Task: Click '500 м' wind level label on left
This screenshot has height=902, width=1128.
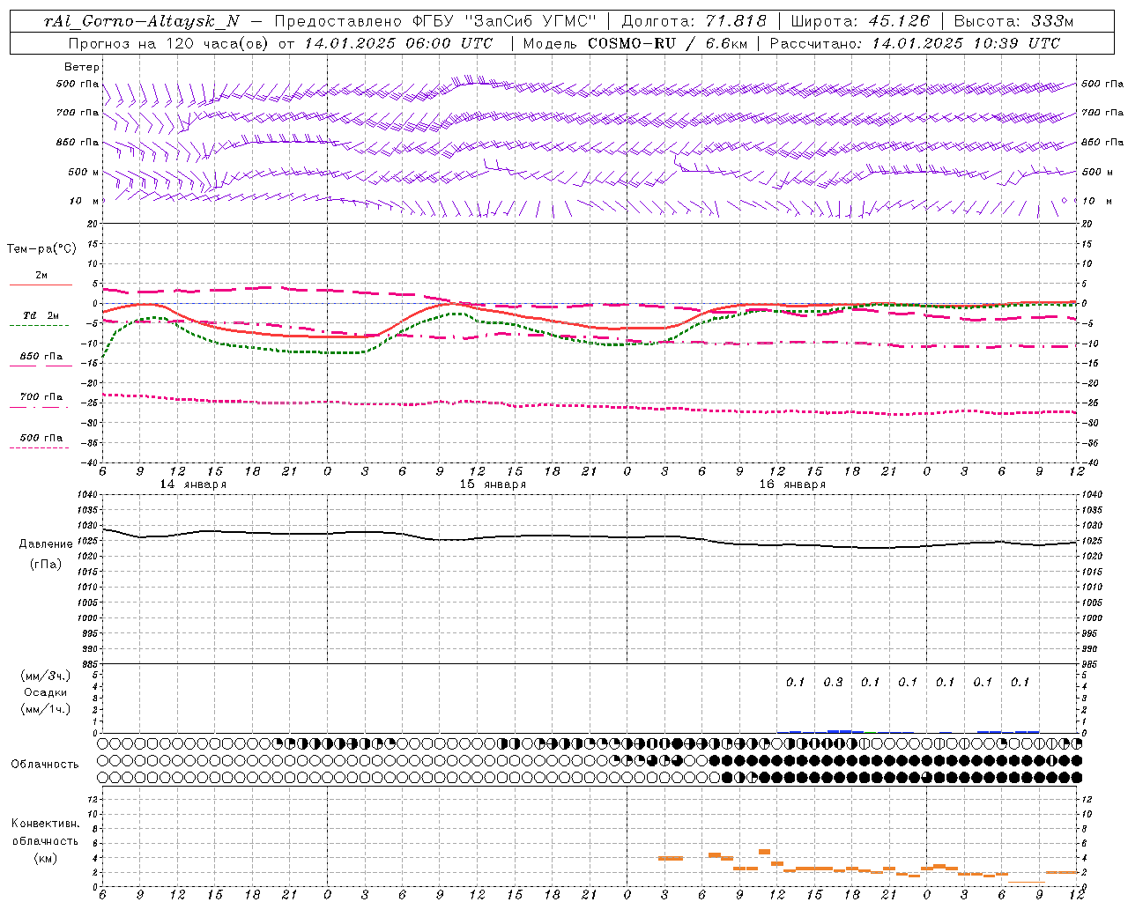Action: [84, 172]
